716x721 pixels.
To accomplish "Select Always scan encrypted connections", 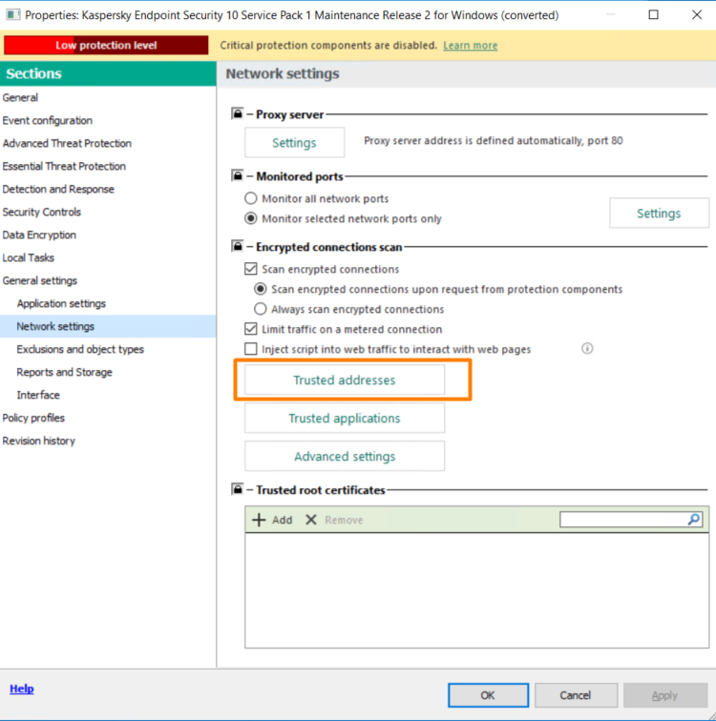I will 261,309.
